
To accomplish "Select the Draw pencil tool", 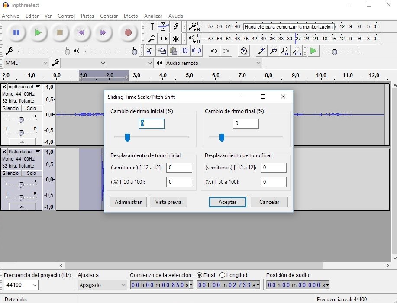I will coord(175,26).
